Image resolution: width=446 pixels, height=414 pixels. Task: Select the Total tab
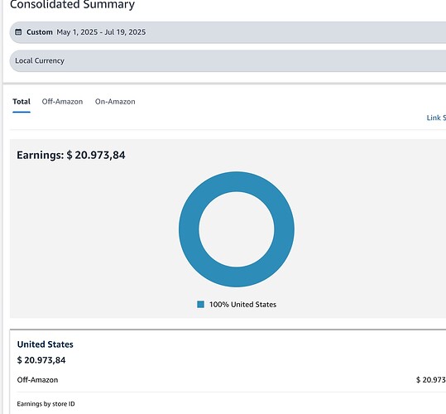[22, 102]
